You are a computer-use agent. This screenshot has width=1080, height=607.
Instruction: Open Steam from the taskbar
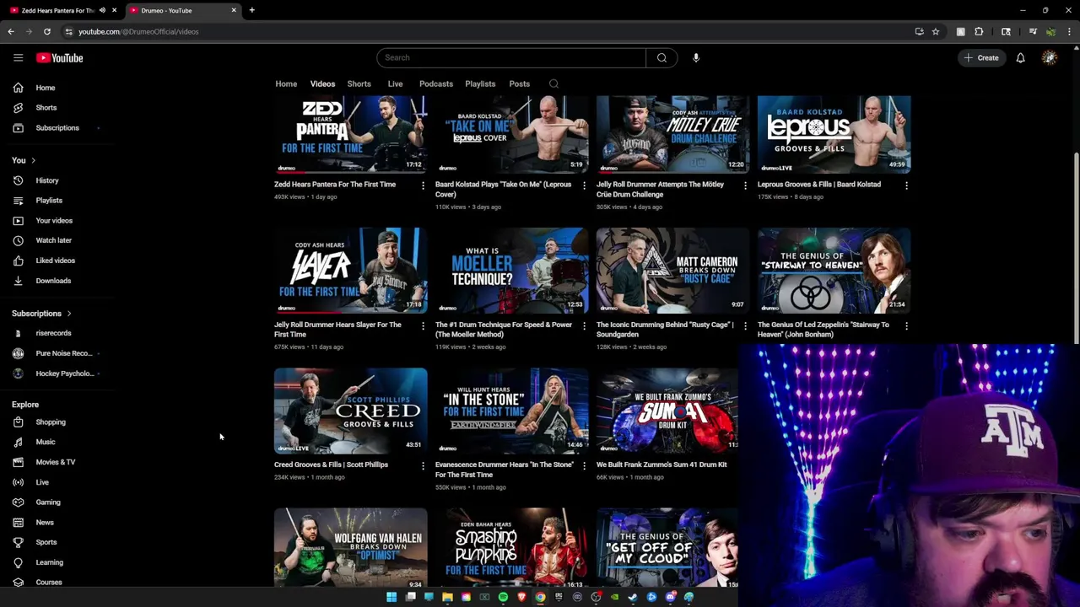click(x=633, y=597)
